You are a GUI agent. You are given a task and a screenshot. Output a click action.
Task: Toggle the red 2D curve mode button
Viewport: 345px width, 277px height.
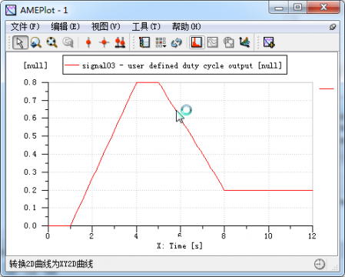(x=197, y=42)
